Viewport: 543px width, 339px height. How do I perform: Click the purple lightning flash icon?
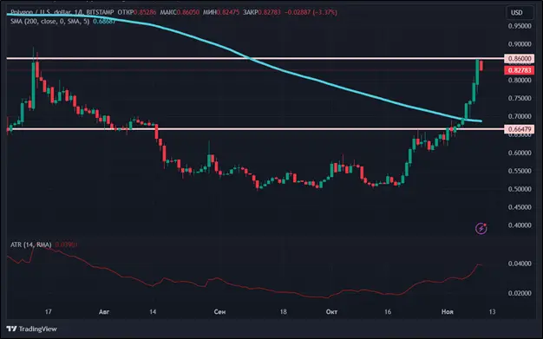pos(481,229)
